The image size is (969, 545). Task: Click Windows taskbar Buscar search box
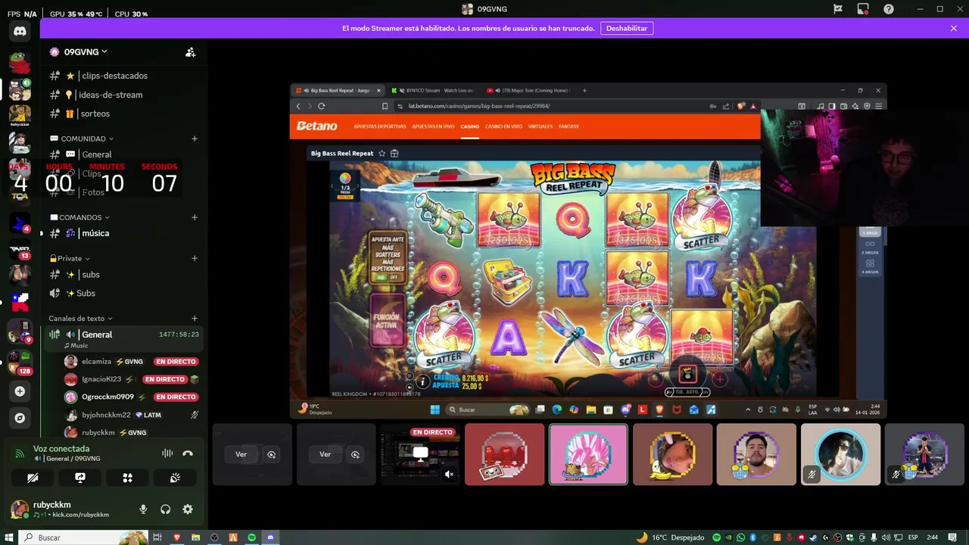coord(82,537)
